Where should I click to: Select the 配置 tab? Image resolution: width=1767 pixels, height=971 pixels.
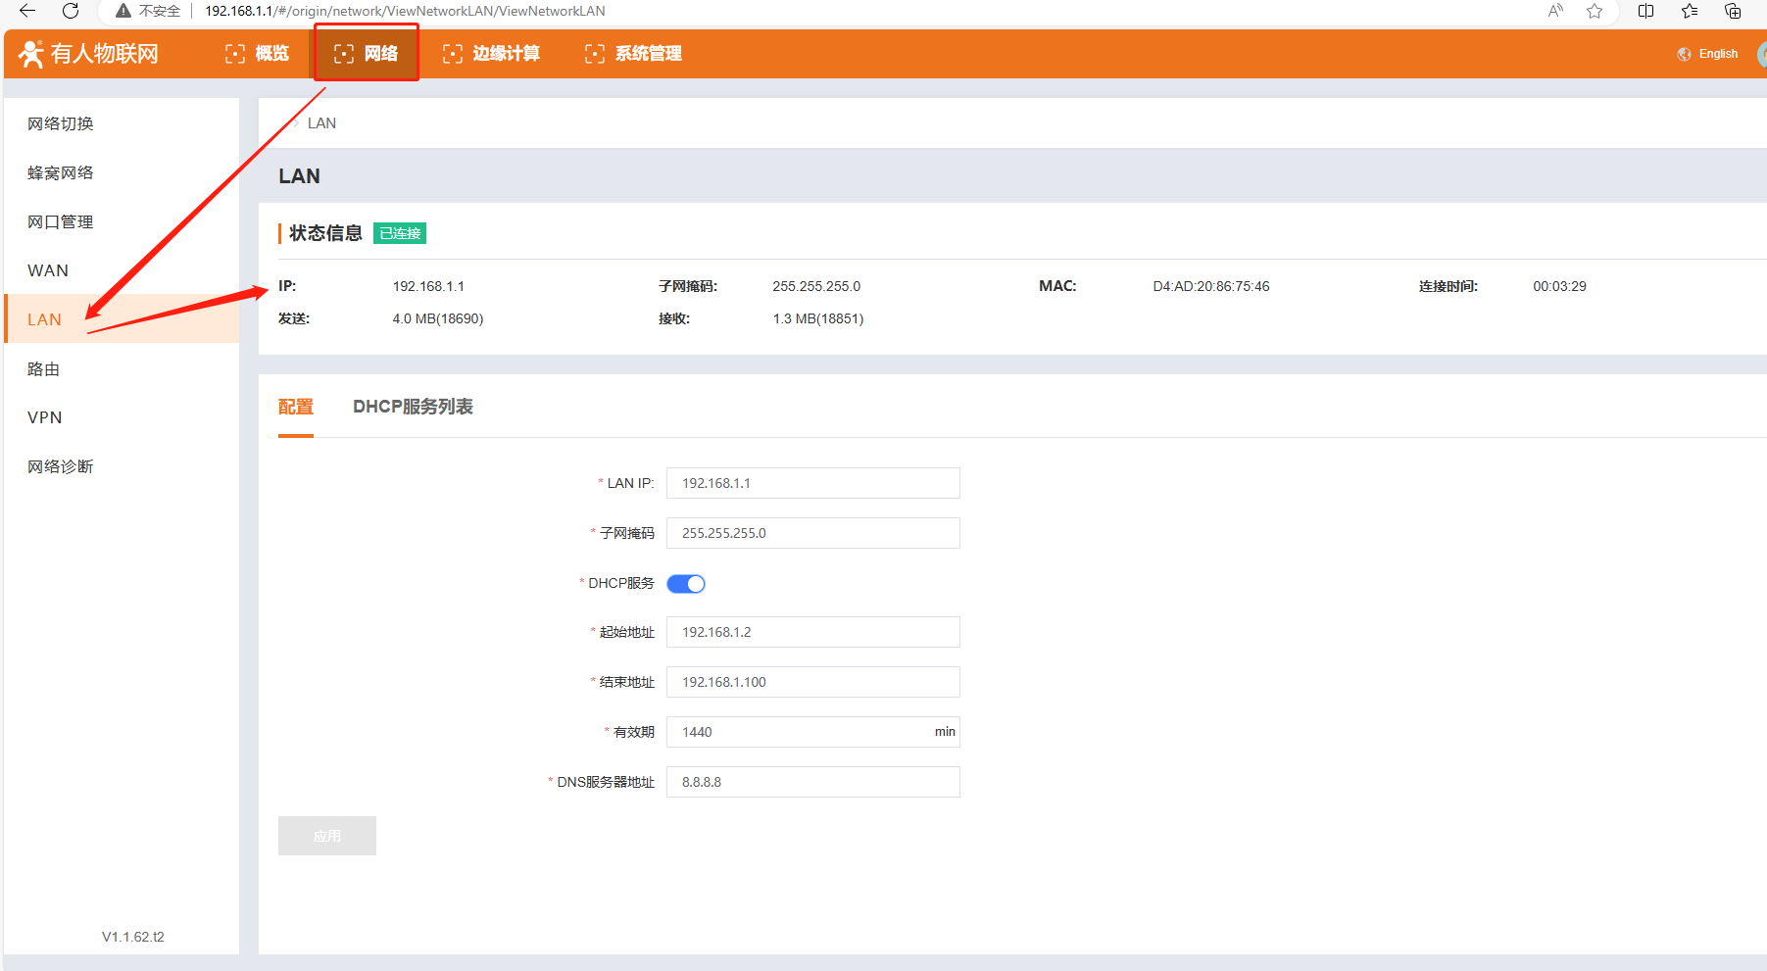[295, 407]
